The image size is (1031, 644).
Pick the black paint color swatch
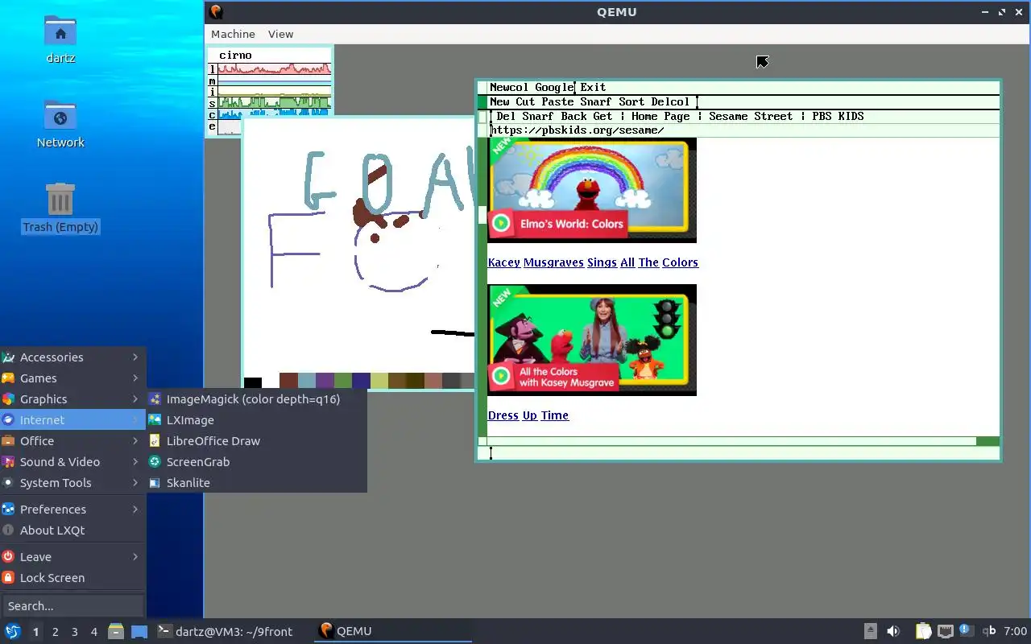pyautogui.click(x=253, y=382)
